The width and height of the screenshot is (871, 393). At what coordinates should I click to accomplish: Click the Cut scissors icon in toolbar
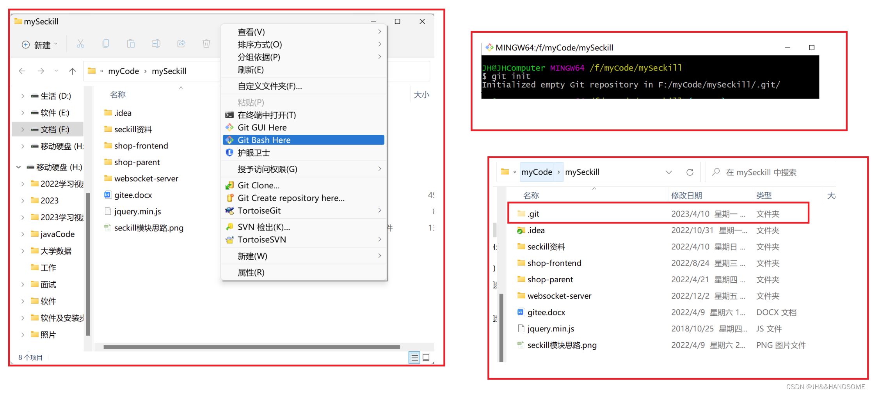[x=80, y=44]
